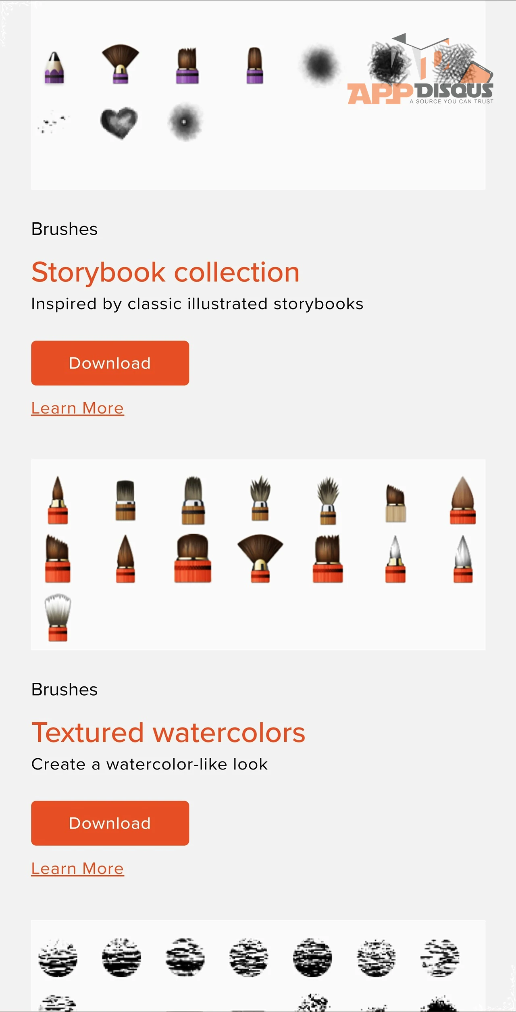516x1012 pixels.
Task: Download the Textured watercolors brushes
Action: tap(110, 823)
